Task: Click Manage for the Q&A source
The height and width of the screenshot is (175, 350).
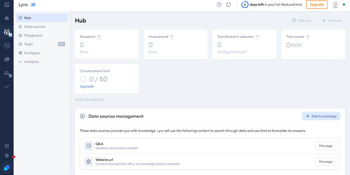Action: point(326,146)
